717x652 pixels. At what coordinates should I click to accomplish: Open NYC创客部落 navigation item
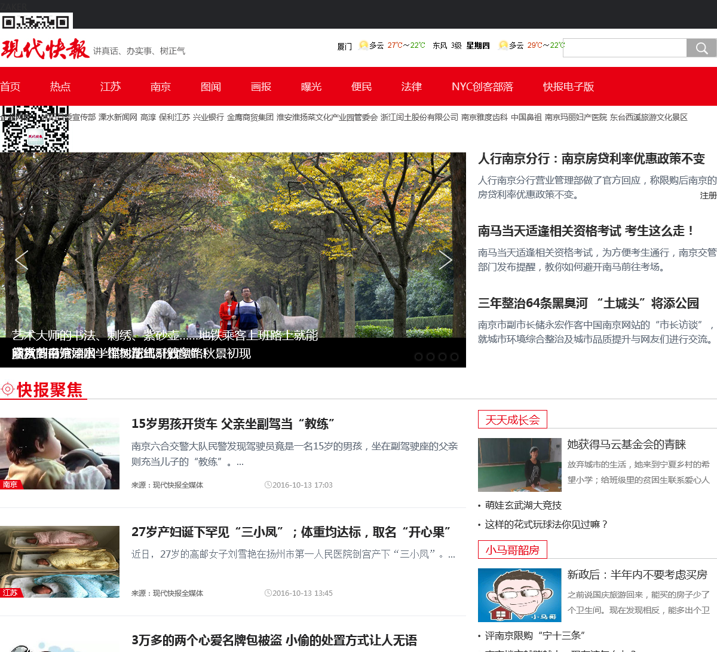482,87
